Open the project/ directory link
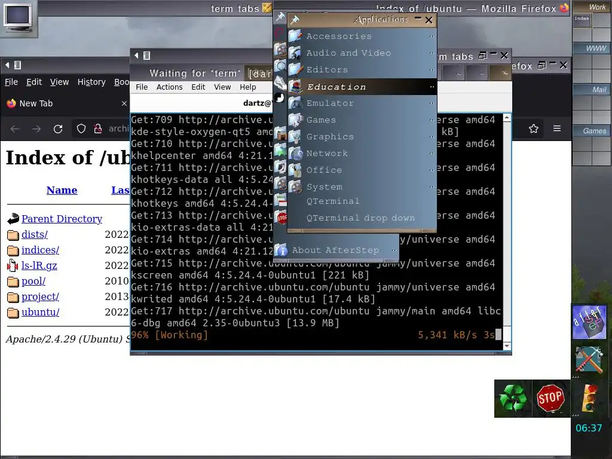 coord(40,297)
